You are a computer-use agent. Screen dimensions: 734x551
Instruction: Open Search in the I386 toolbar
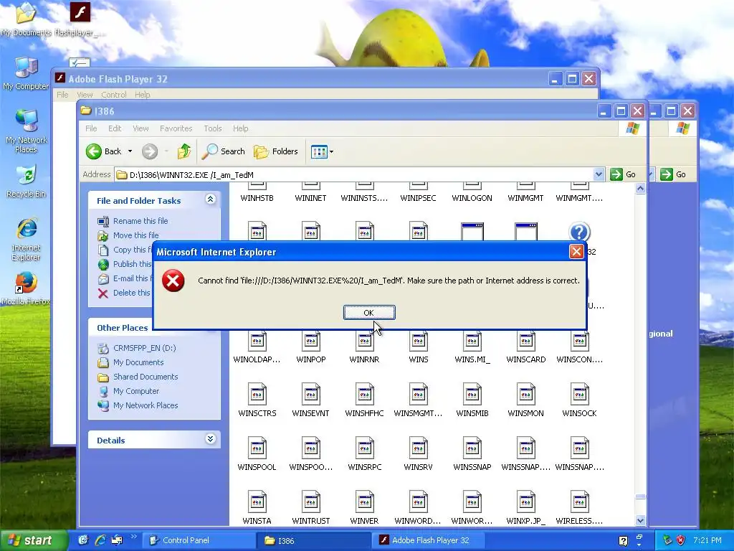click(x=224, y=151)
